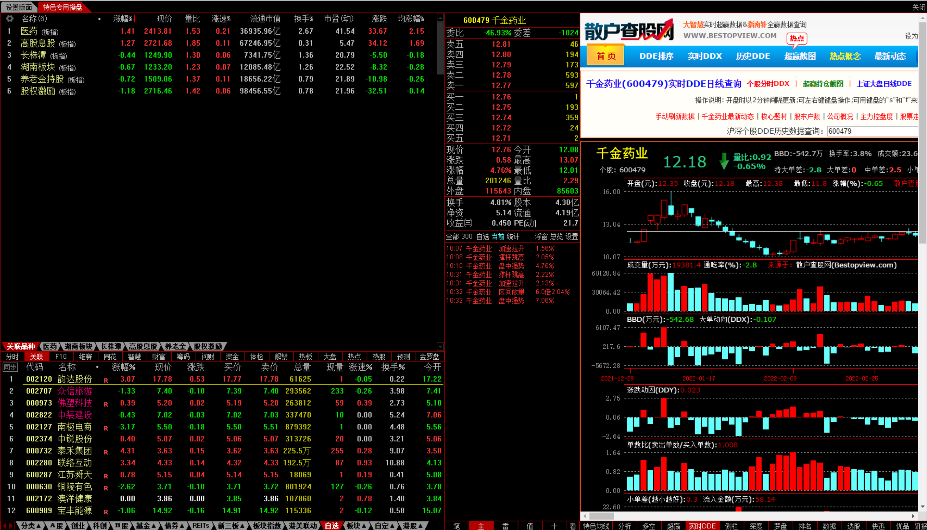Click the red right-arrow at bottom tab bar

click(x=11, y=526)
